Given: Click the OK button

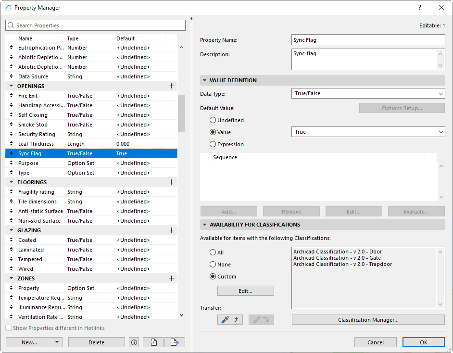Looking at the screenshot, I should point(424,342).
